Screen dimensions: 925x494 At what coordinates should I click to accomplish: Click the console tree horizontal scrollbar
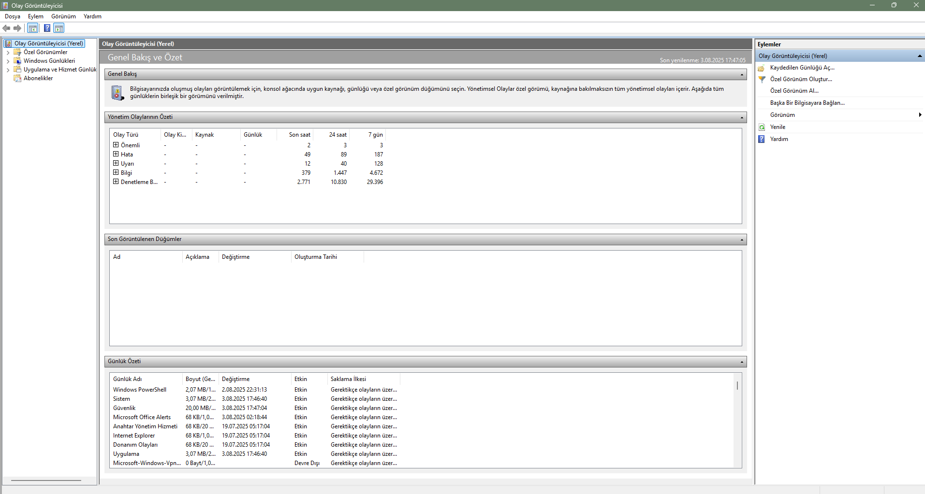[x=46, y=480]
